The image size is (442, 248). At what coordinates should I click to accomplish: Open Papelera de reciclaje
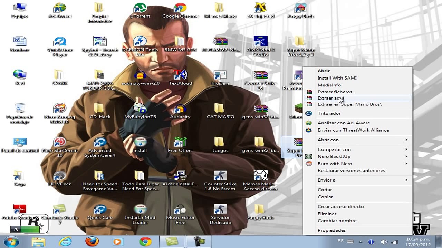pyautogui.click(x=20, y=113)
